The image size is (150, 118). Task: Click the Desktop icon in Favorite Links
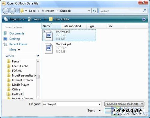(5, 39)
